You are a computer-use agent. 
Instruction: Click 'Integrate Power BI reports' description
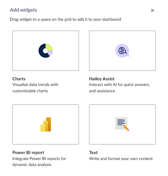pos(39,162)
